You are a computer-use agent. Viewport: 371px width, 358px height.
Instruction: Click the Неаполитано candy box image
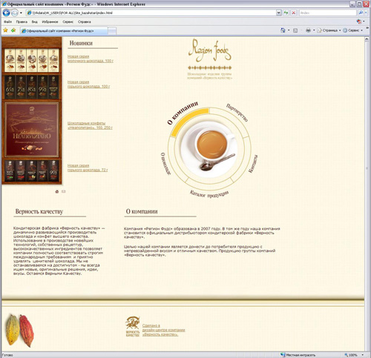pos(32,130)
